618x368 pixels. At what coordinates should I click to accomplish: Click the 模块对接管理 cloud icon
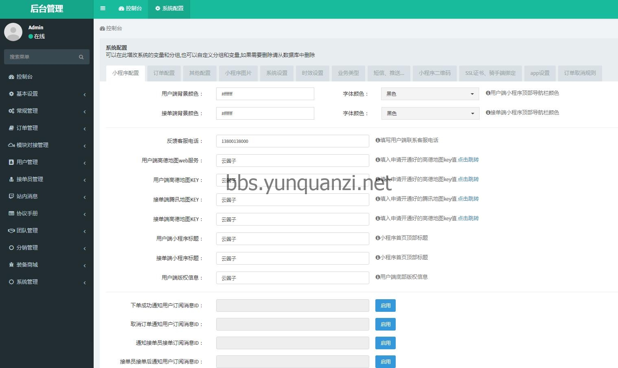pyautogui.click(x=11, y=145)
